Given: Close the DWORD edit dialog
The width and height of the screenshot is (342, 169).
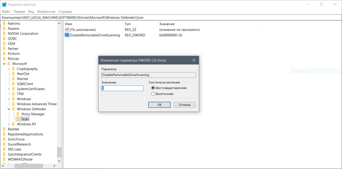Looking at the screenshot, I should (x=194, y=60).
